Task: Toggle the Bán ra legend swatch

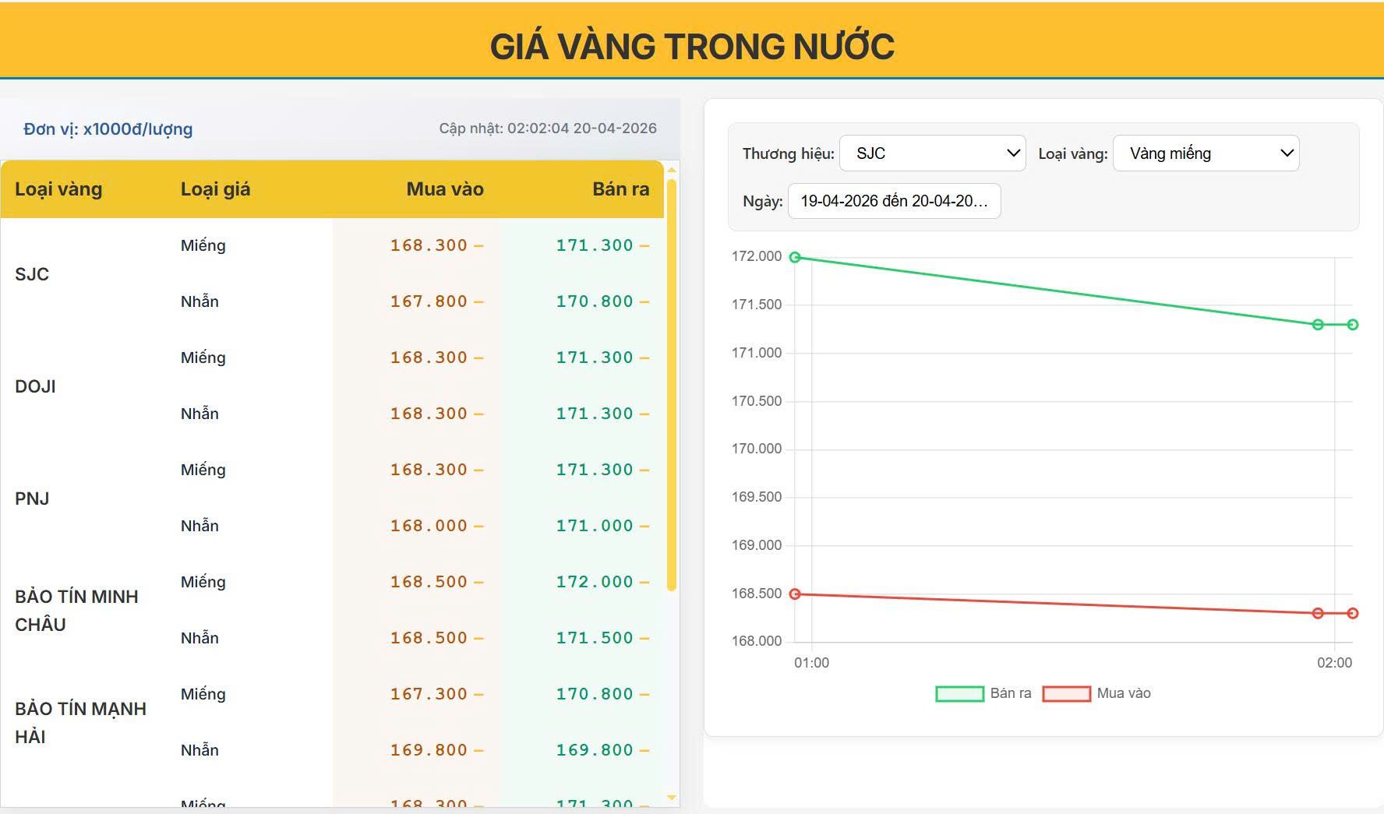Action: click(959, 694)
